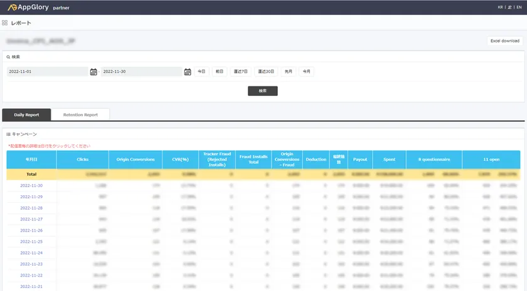
Task: Download the report via Excel download
Action: [504, 41]
